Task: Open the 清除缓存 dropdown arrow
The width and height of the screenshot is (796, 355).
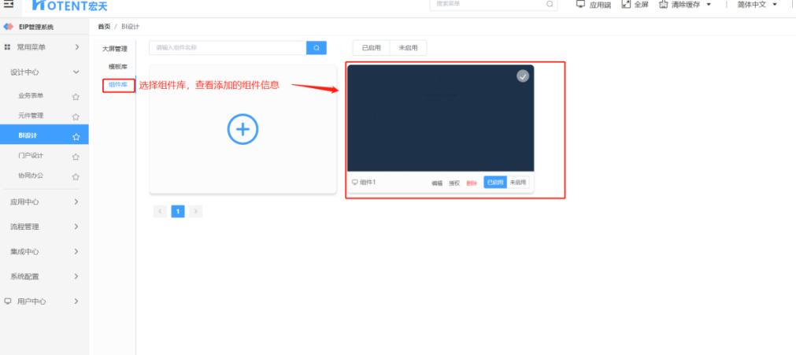Action: (709, 5)
